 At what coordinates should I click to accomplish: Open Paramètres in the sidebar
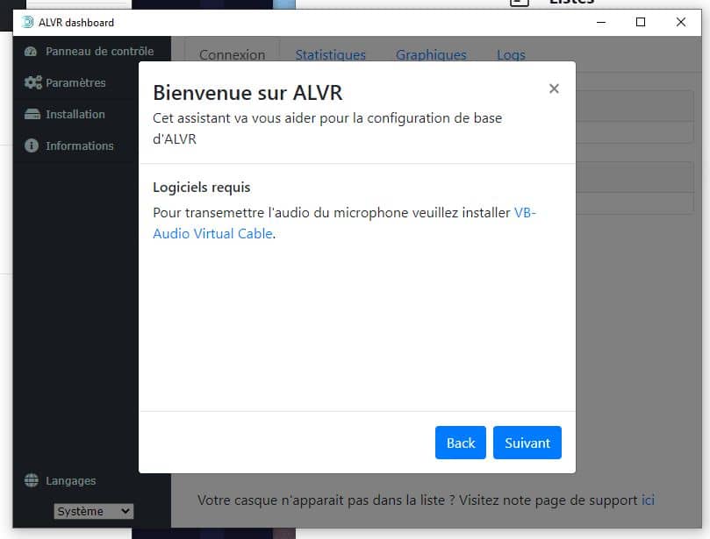pyautogui.click(x=75, y=82)
